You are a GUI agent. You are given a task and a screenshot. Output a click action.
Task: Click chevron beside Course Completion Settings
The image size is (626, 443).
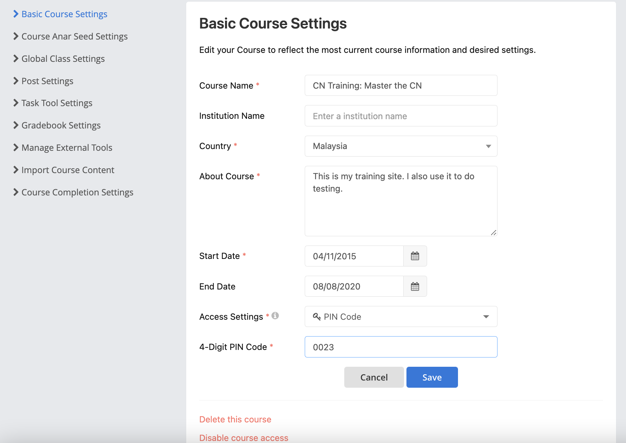[16, 192]
